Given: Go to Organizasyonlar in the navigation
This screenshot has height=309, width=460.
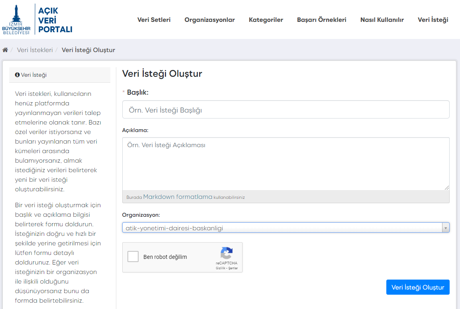Looking at the screenshot, I should pyautogui.click(x=209, y=20).
